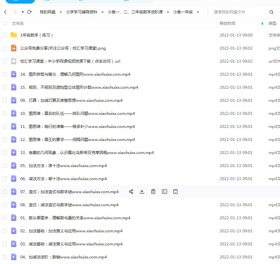
Task: Sort by 类型 column header
Action: 272,23
